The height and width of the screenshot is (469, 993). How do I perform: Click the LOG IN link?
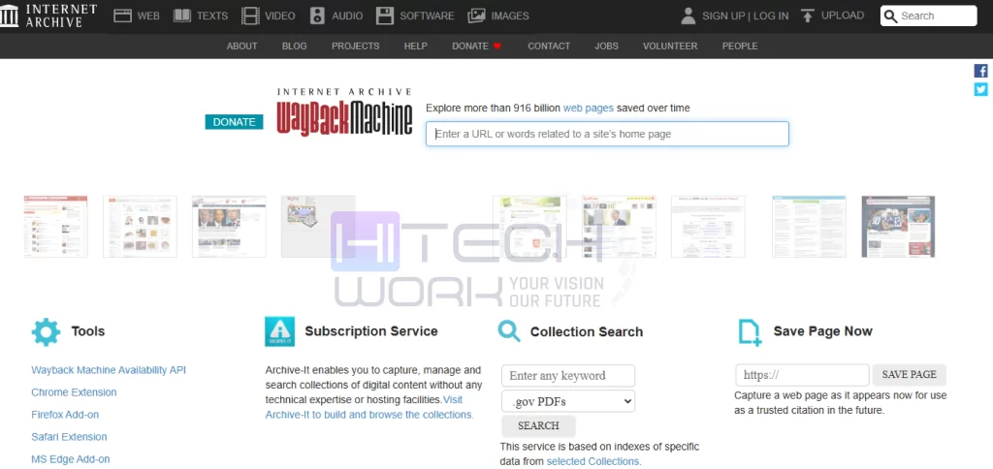[x=771, y=16]
